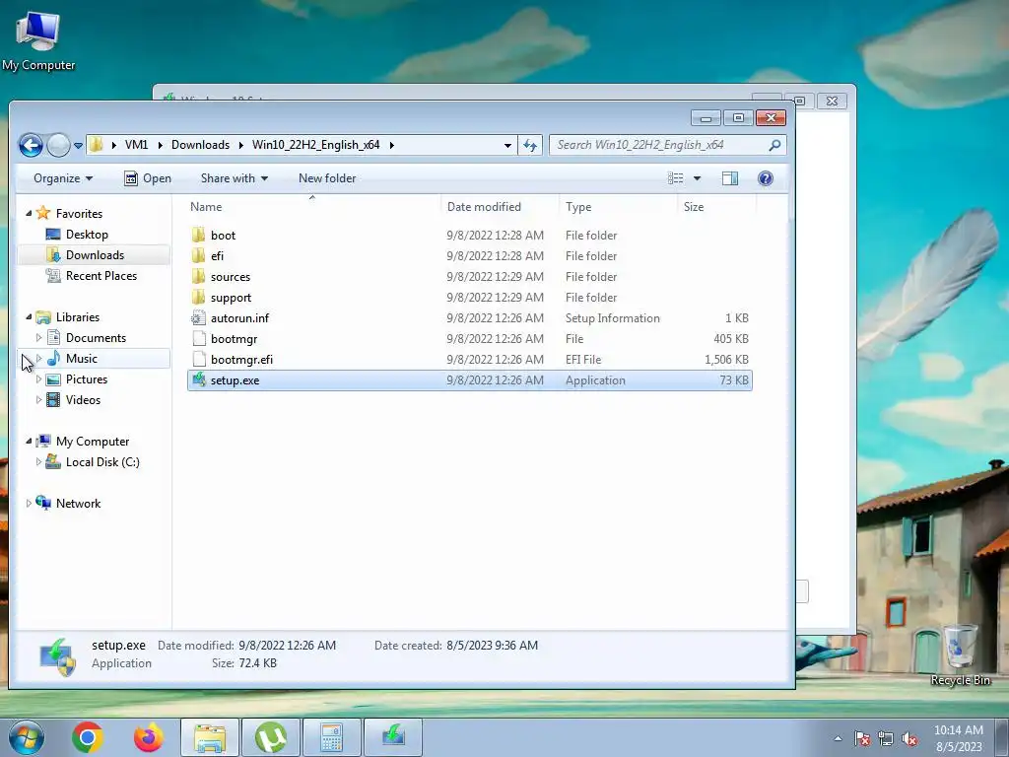Select Local Disk (C:) in the tree
This screenshot has width=1009, height=757.
tap(102, 462)
